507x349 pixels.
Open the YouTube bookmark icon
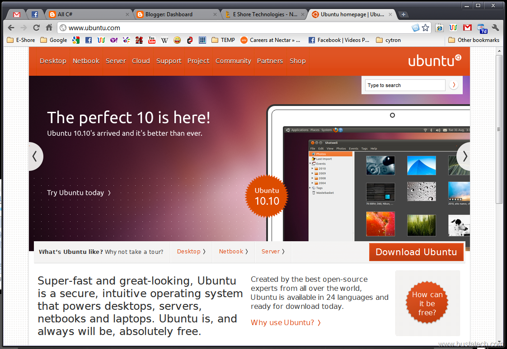coord(152,40)
